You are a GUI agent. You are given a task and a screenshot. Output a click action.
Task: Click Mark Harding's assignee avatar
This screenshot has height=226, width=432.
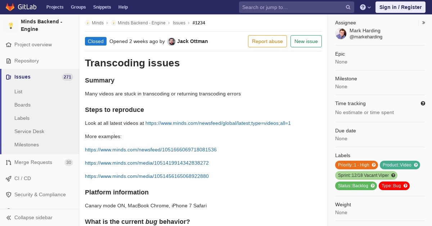[x=341, y=34]
